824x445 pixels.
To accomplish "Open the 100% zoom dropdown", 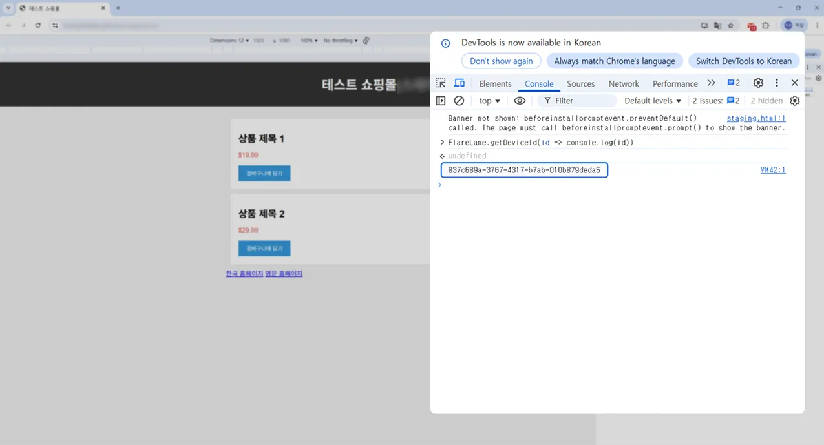I will [x=309, y=41].
